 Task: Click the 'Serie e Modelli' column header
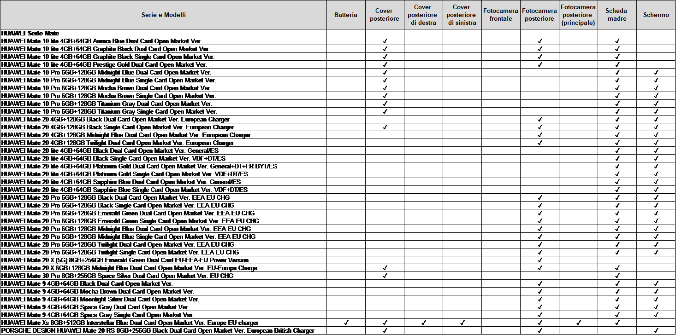pos(164,15)
